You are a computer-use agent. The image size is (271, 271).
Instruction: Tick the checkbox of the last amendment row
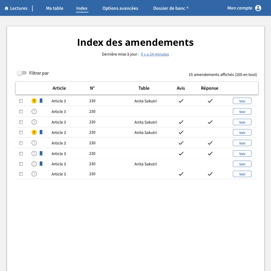[x=21, y=174]
